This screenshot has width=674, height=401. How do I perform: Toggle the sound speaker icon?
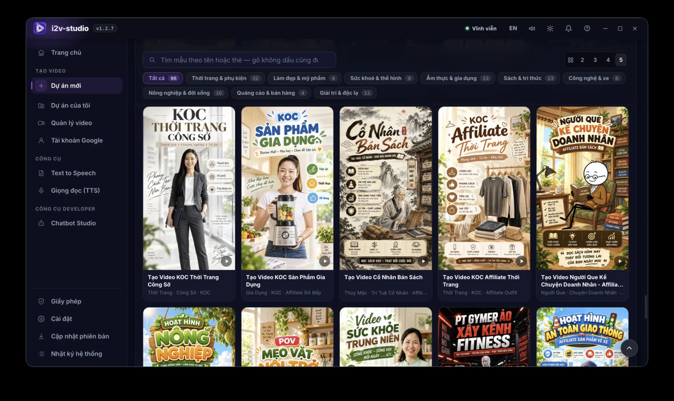[x=532, y=28]
